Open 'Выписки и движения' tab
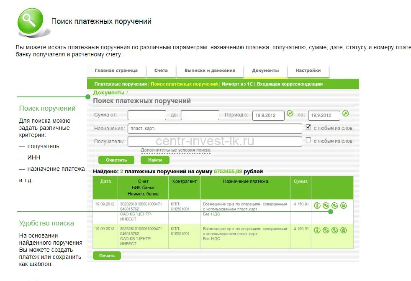The height and width of the screenshot is (281, 411). [x=210, y=71]
